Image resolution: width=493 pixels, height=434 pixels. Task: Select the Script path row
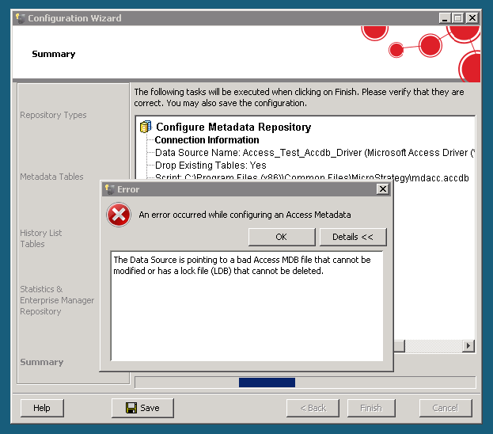click(x=312, y=177)
